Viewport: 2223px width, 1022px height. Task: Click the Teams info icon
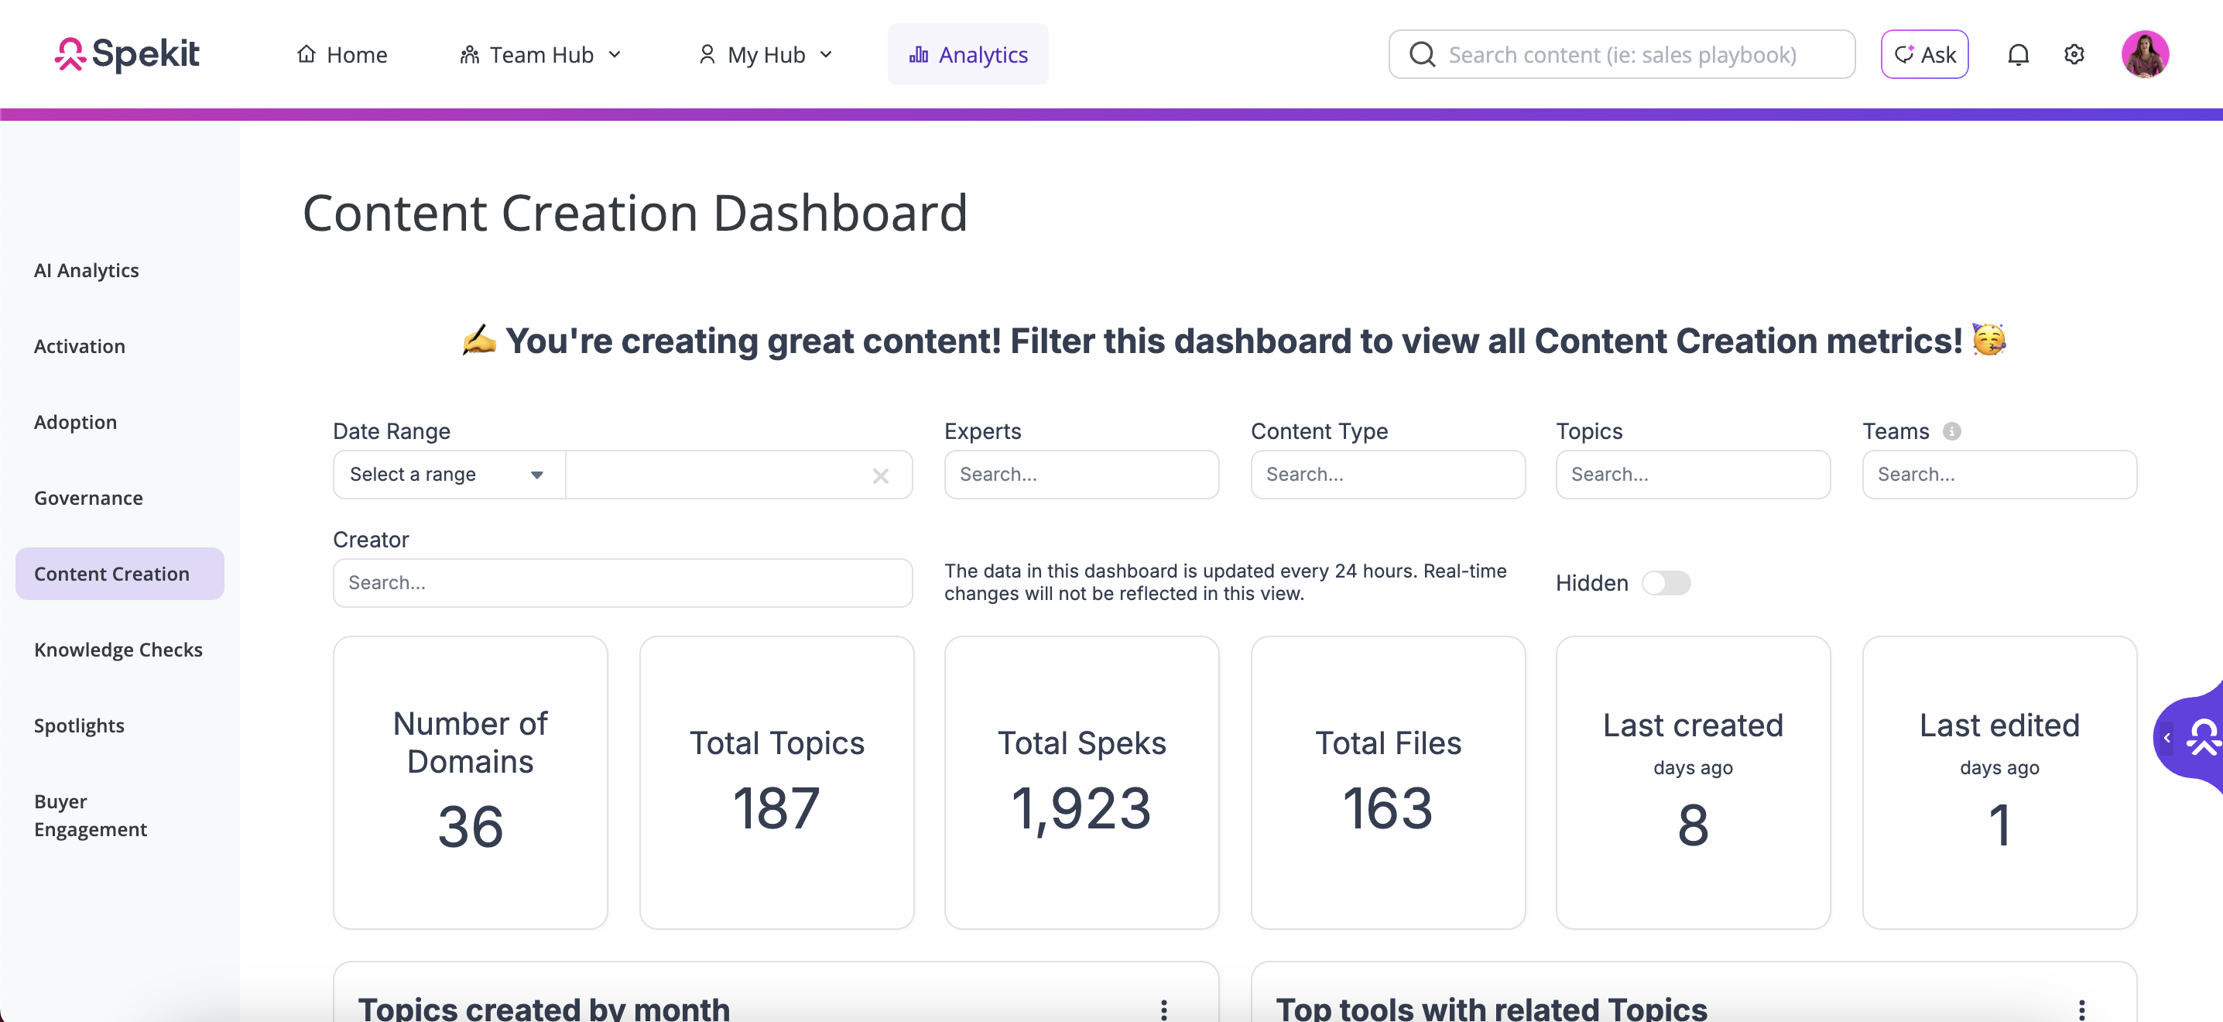[x=1952, y=430]
